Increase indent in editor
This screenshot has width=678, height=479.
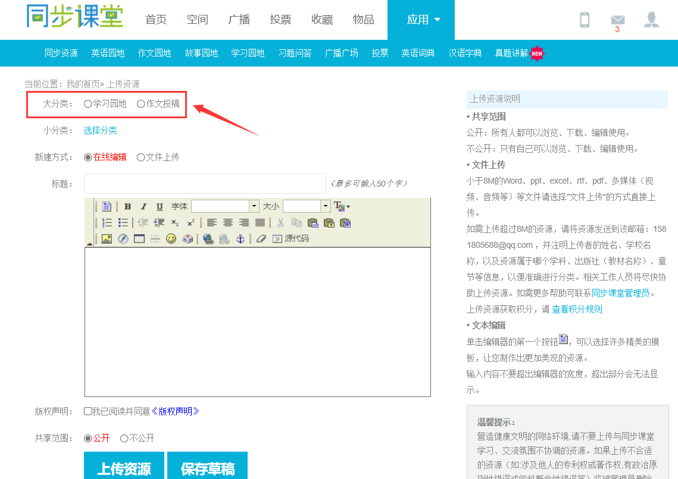(x=159, y=223)
